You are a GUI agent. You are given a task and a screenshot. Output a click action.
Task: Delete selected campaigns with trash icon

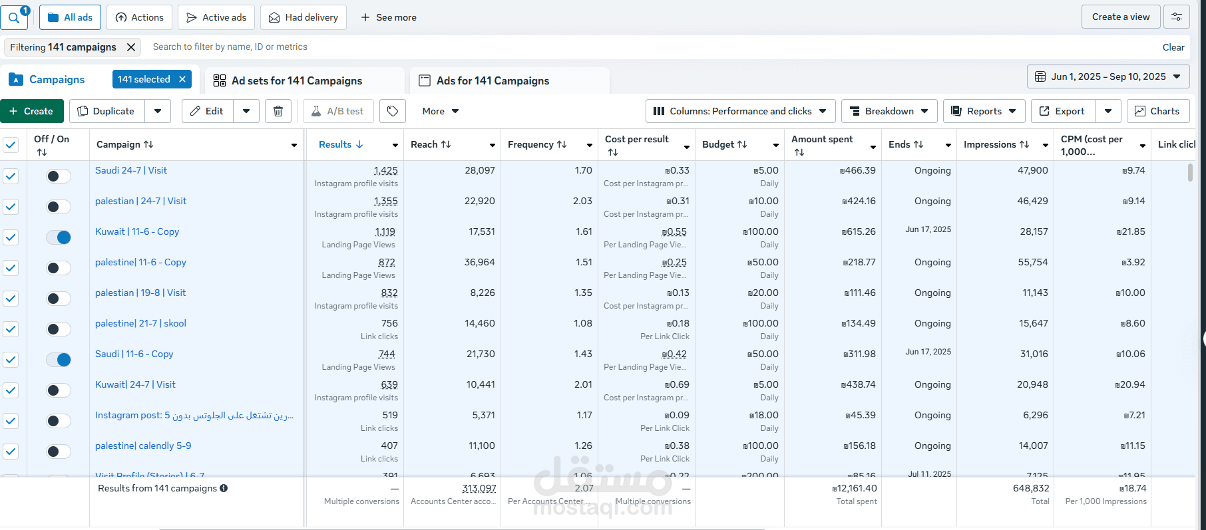(278, 111)
